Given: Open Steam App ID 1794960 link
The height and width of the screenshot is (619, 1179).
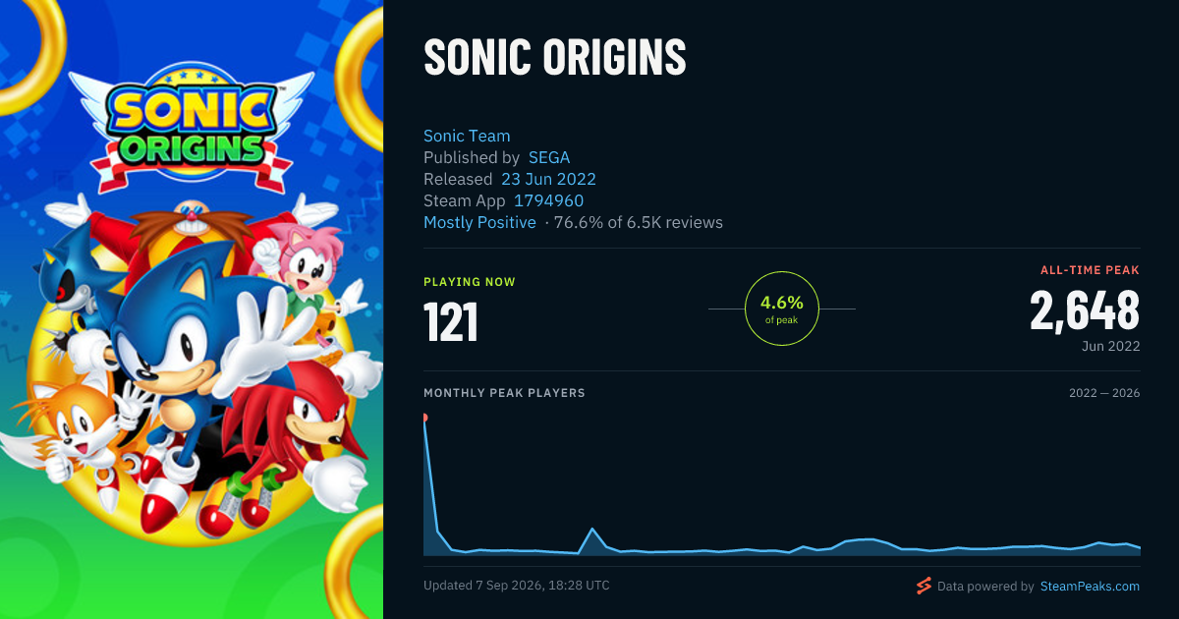Looking at the screenshot, I should [548, 200].
